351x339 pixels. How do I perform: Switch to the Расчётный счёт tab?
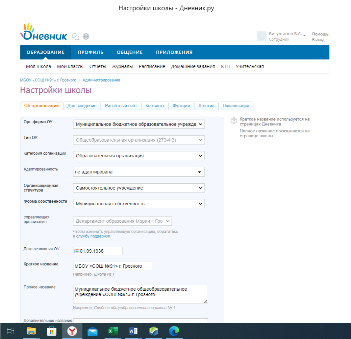point(121,105)
